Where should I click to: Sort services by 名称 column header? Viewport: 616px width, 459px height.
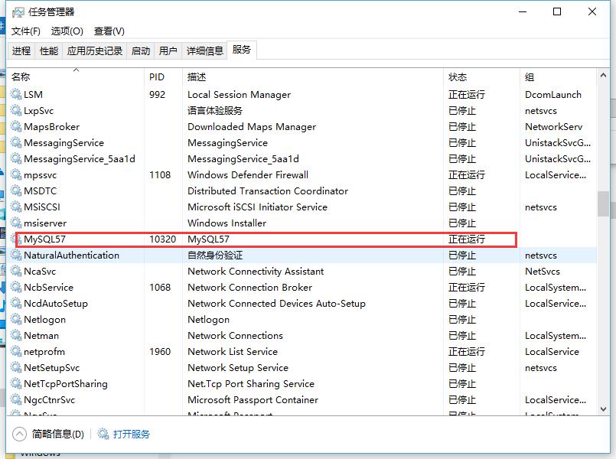(x=77, y=77)
